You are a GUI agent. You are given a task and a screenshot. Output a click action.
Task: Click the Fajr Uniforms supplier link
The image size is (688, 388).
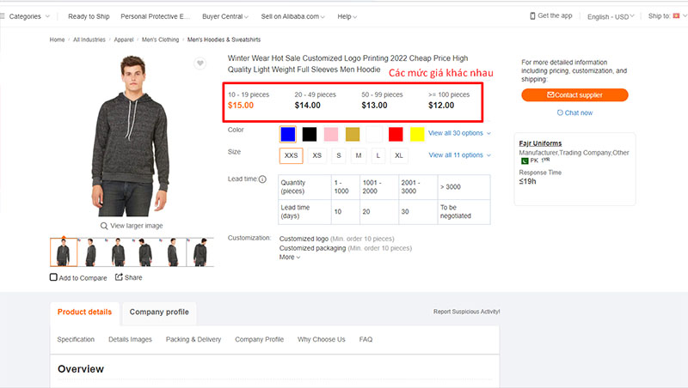542,142
